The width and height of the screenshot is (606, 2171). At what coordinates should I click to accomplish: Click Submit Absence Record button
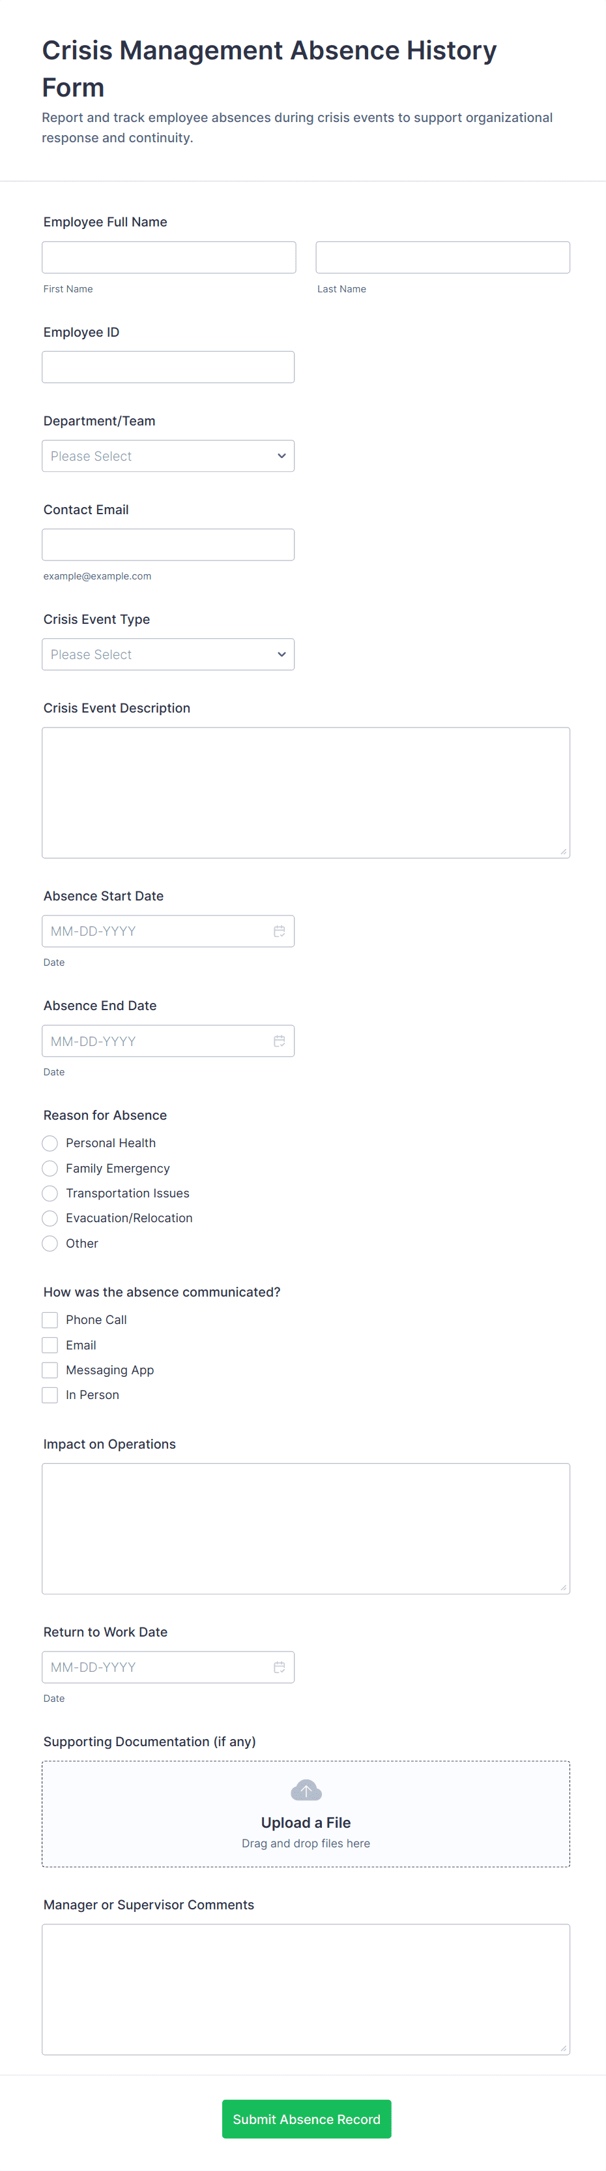(x=306, y=2119)
